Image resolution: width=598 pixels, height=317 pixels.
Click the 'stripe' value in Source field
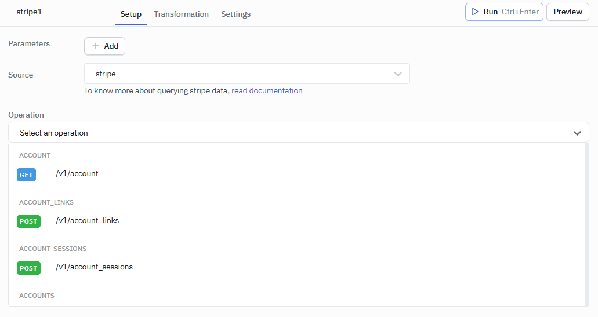tap(106, 74)
